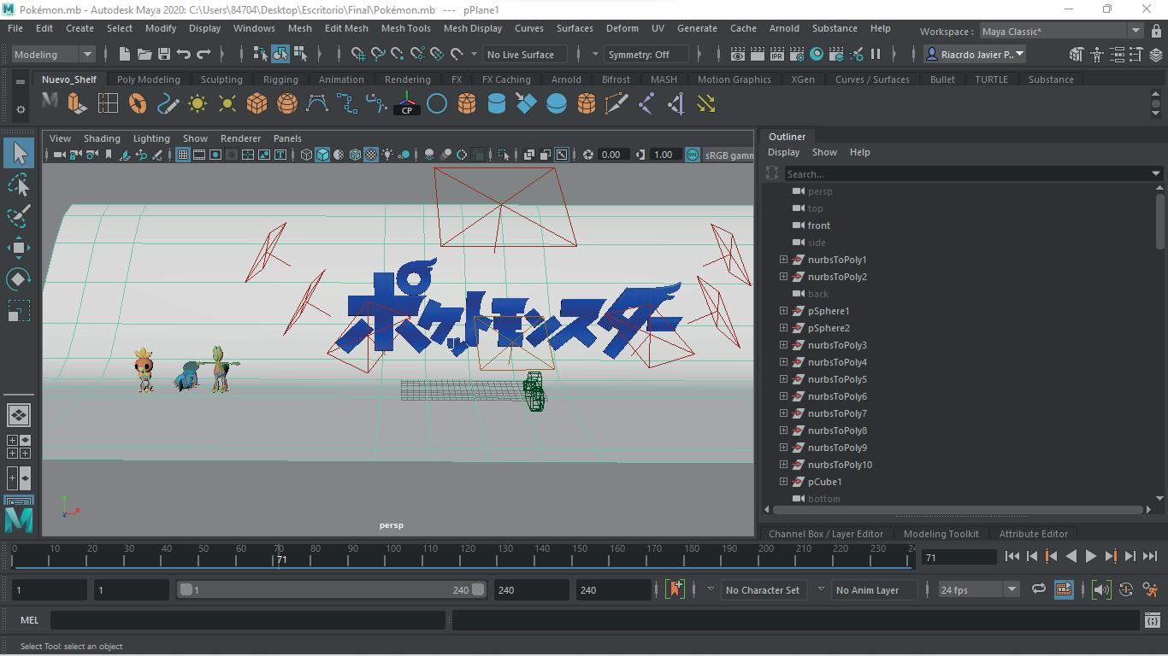Toggle smooth shade all in viewport
This screenshot has height=656, width=1168.
pos(322,155)
